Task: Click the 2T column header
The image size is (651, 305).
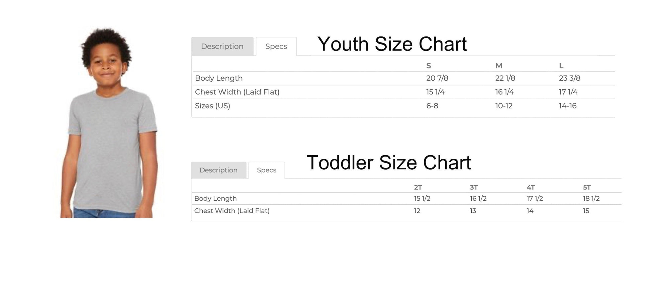Action: click(x=418, y=187)
